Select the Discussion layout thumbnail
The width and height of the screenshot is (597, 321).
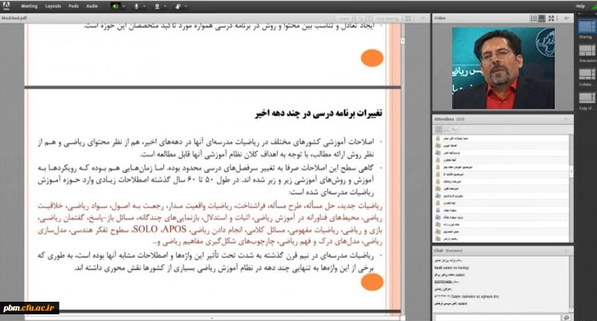[586, 50]
